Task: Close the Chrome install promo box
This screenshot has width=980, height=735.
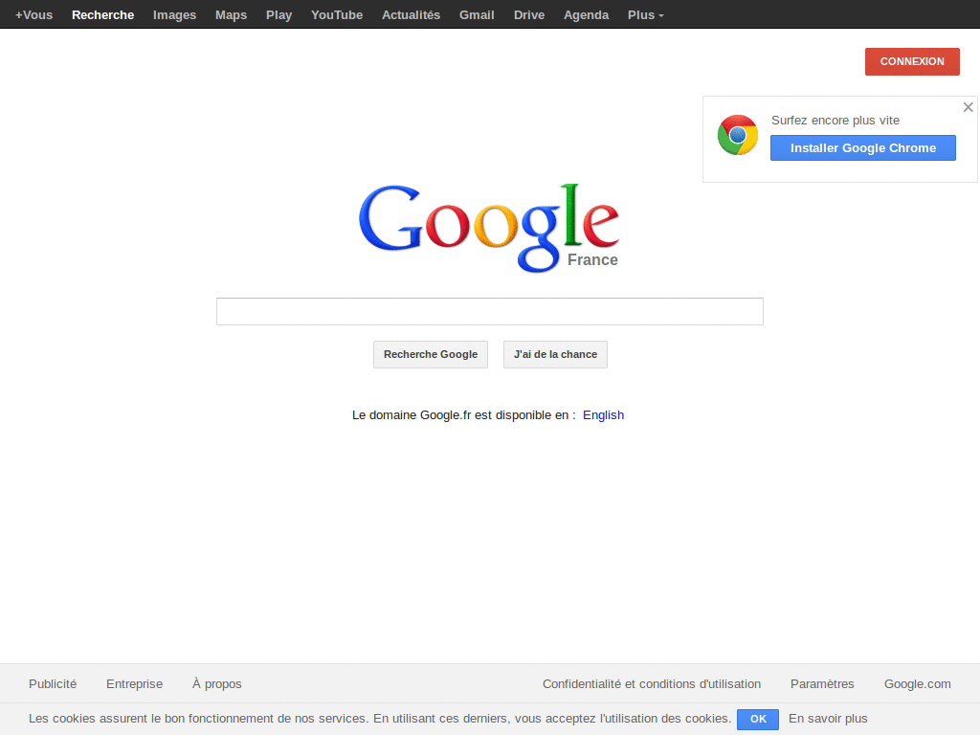Action: pos(969,107)
